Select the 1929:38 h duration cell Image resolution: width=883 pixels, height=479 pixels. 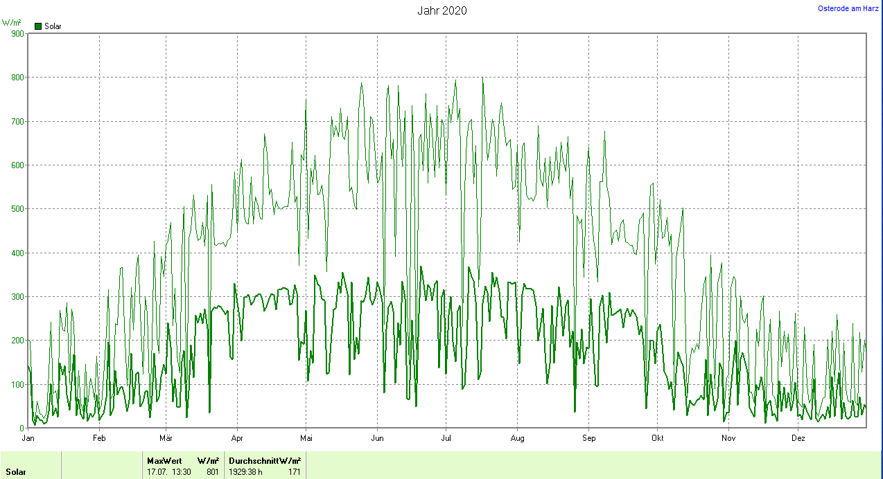246,472
